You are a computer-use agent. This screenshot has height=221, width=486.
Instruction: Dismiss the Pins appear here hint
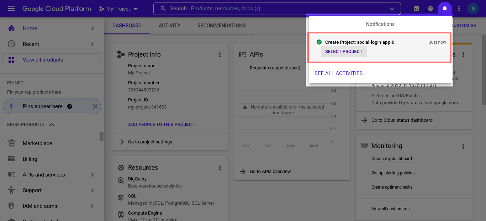point(95,106)
